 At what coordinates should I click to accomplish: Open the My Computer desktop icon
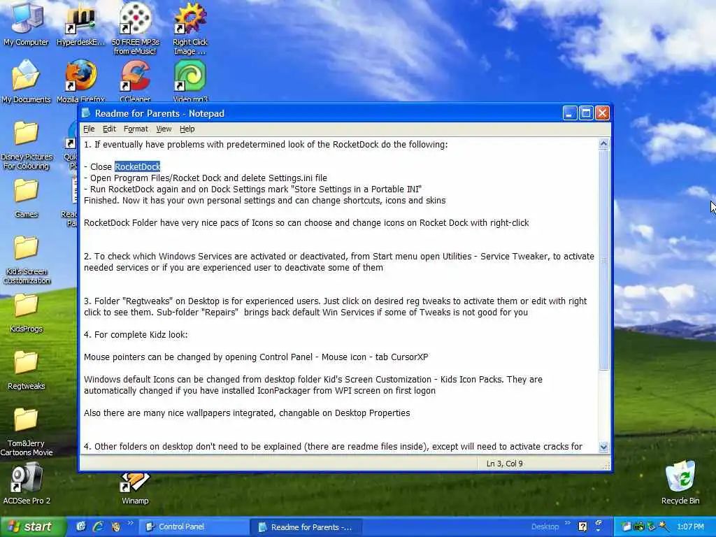pyautogui.click(x=26, y=24)
